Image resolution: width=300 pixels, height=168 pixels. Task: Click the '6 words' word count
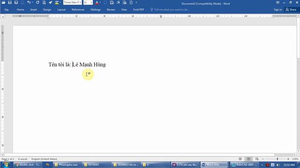coord(23,159)
